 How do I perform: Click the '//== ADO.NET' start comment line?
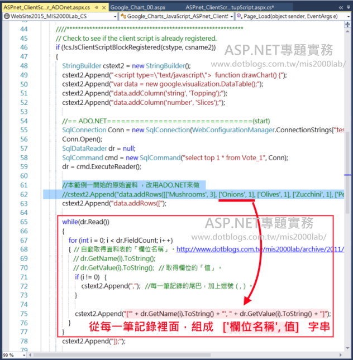166,121
